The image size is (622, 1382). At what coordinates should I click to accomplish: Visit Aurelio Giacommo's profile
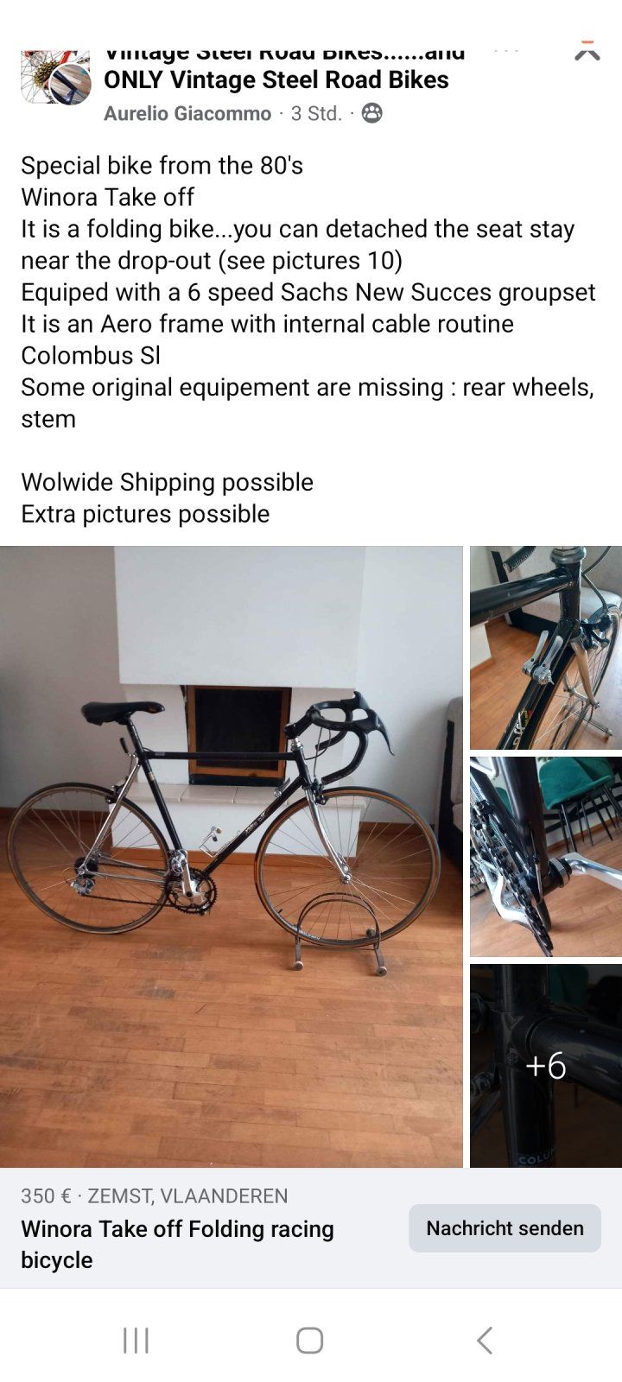(187, 113)
